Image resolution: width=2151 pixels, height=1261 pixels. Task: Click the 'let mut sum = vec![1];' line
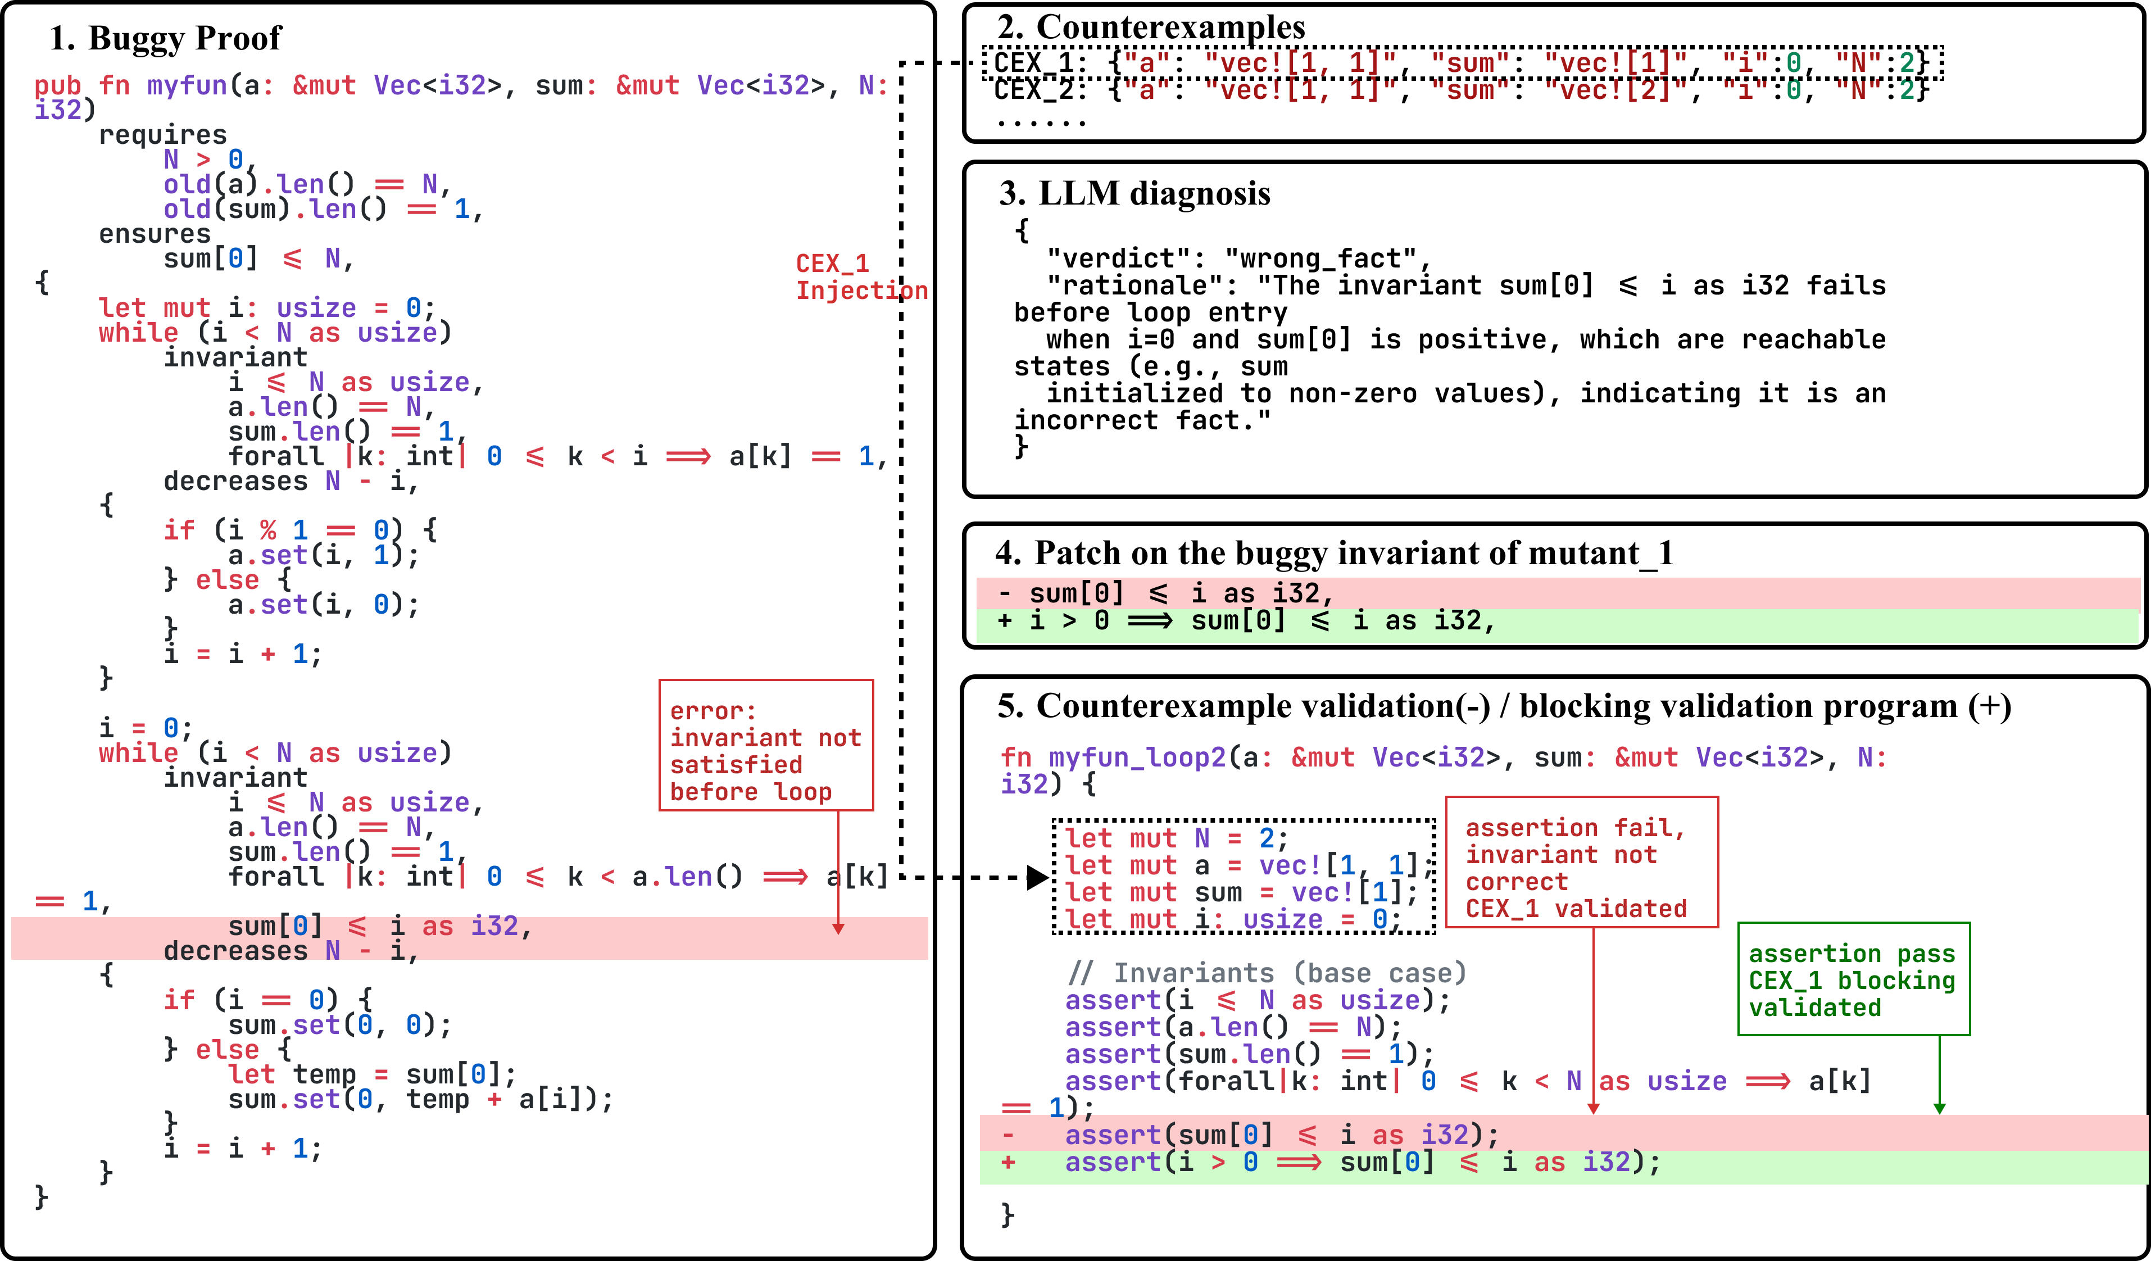coord(1241,893)
